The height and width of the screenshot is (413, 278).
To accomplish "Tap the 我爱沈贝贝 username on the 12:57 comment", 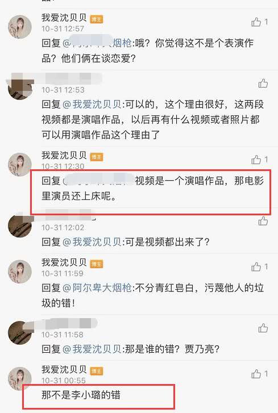I will [64, 18].
